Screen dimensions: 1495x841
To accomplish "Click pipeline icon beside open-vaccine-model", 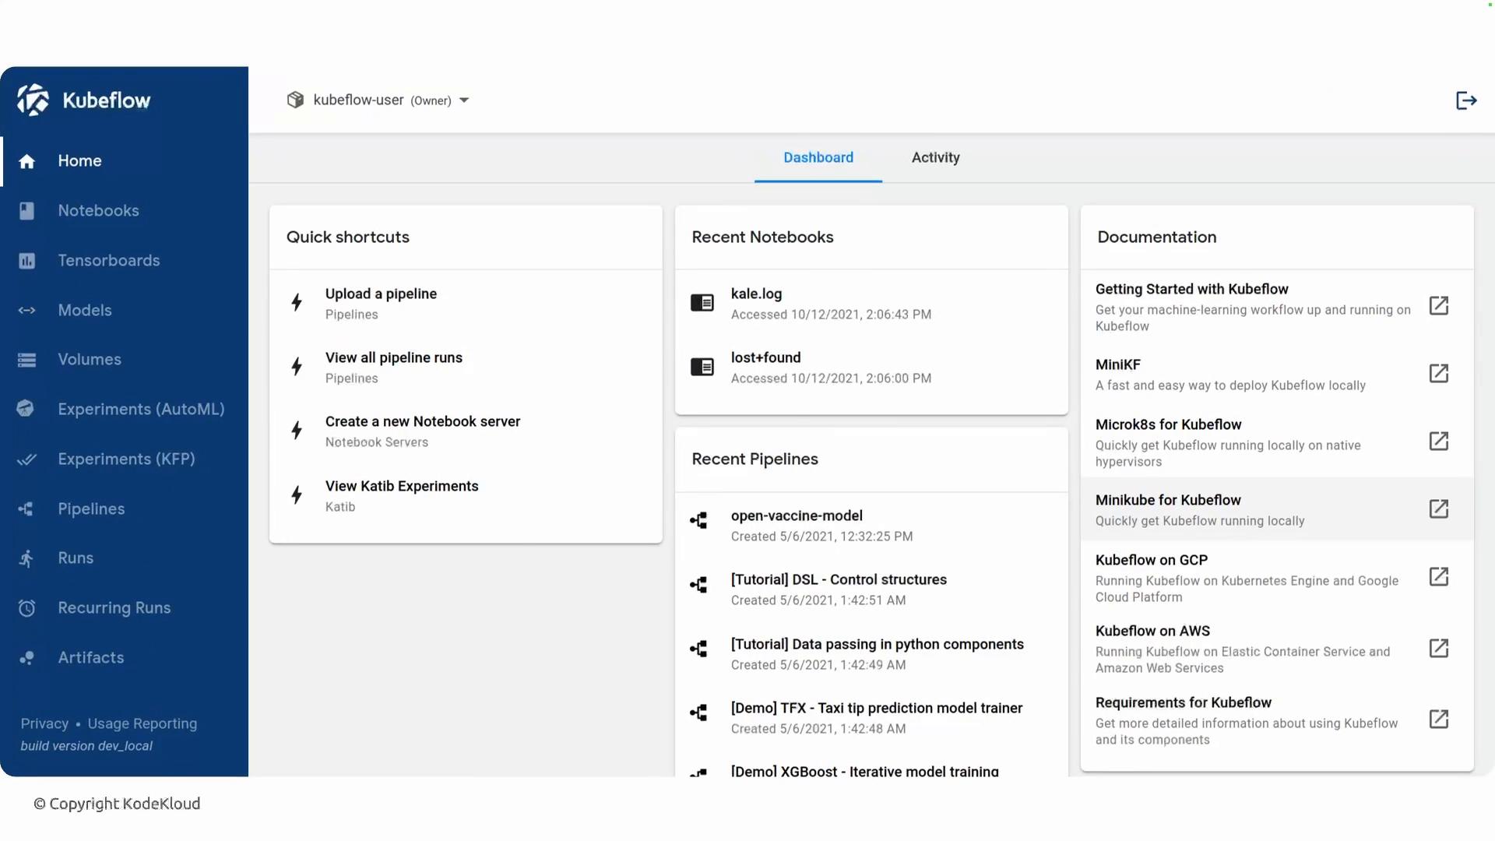I will (x=698, y=521).
